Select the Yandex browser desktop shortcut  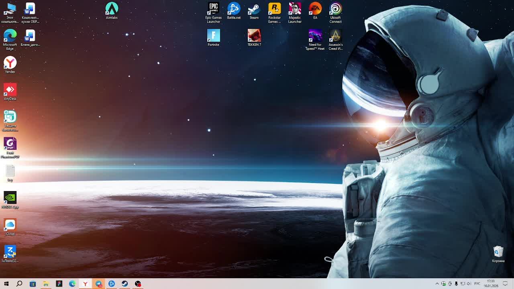point(10,65)
